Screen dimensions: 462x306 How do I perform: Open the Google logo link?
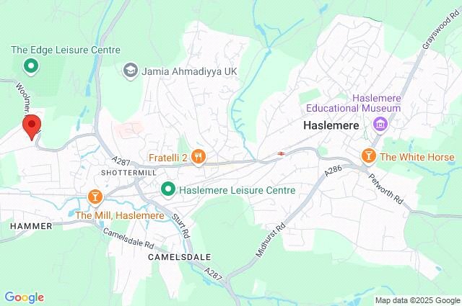click(x=25, y=297)
